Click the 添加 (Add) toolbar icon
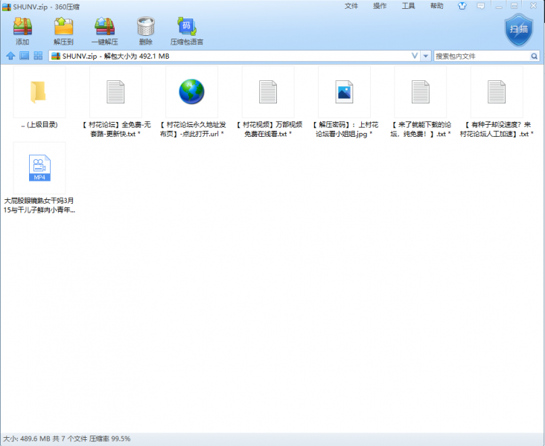Image resolution: width=545 pixels, height=446 pixels. [x=23, y=30]
